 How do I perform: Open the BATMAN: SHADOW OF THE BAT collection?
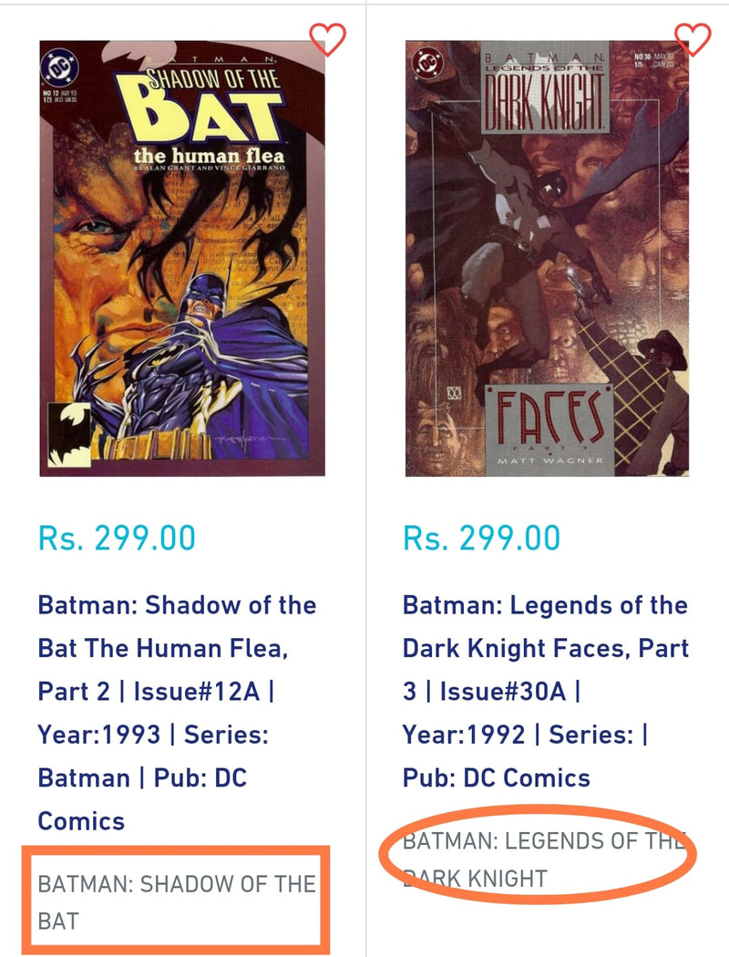point(176,902)
